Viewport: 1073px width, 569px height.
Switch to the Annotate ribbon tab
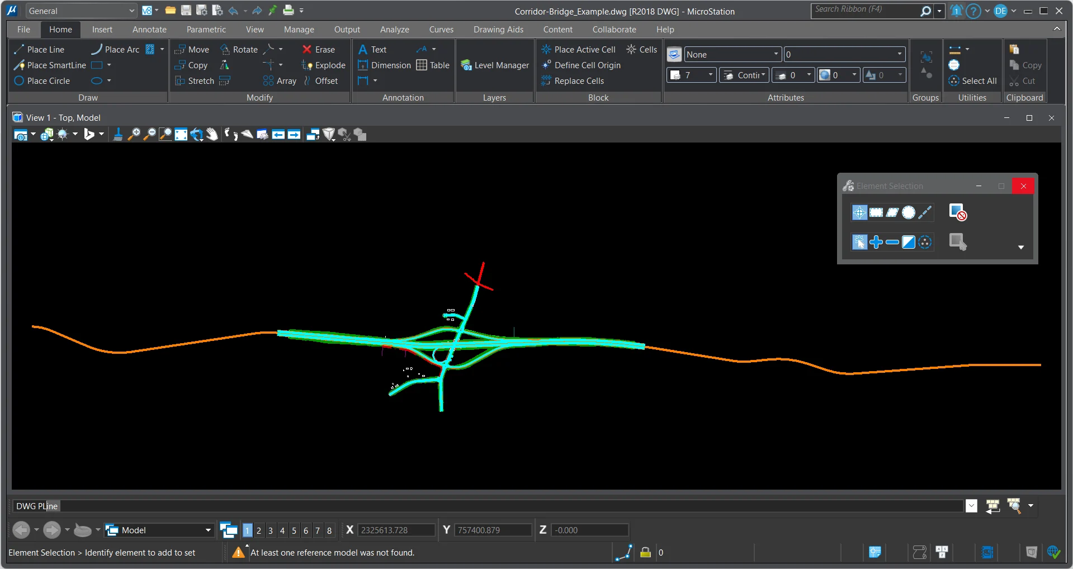tap(149, 30)
